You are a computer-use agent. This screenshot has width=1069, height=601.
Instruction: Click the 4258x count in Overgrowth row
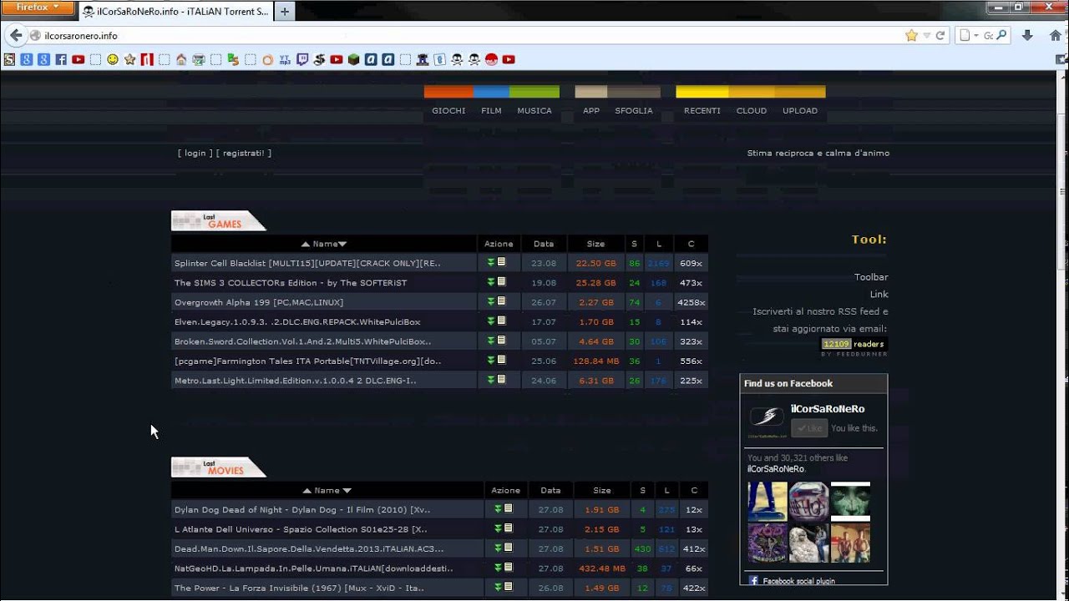pyautogui.click(x=692, y=302)
